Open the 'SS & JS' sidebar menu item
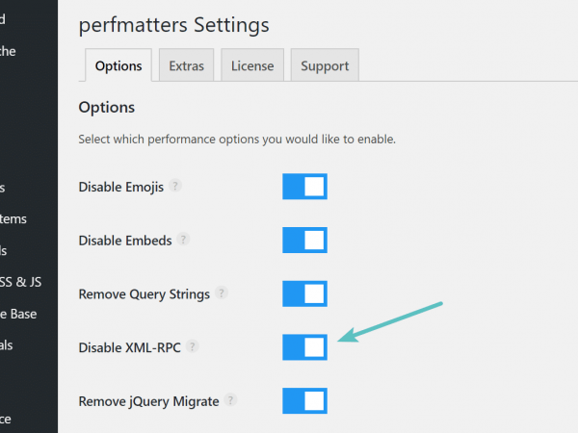Image resolution: width=578 pixels, height=433 pixels. pyautogui.click(x=21, y=282)
